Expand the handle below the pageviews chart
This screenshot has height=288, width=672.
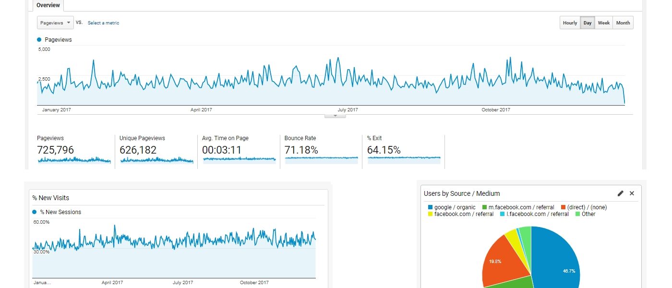[335, 116]
